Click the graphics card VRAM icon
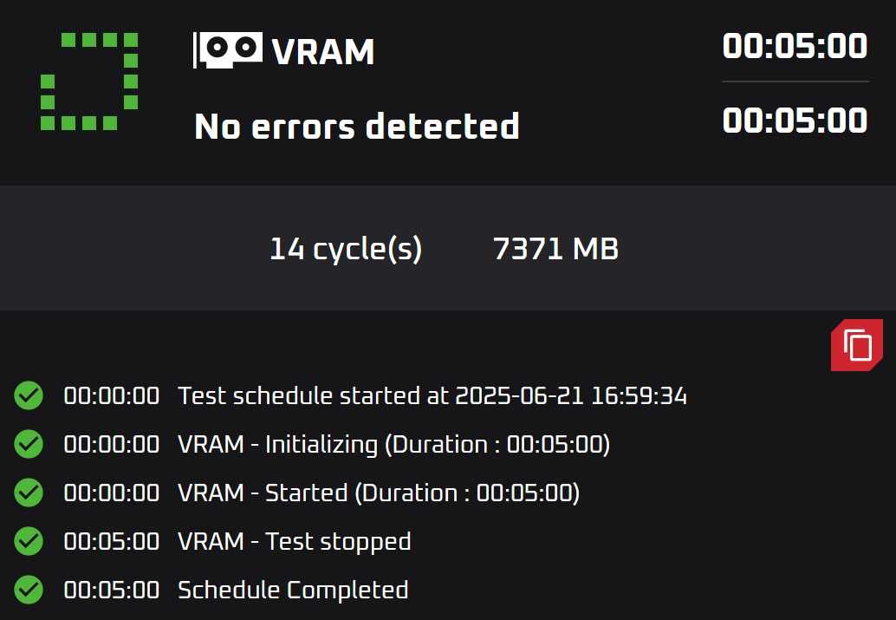The height and width of the screenshot is (620, 896). click(228, 49)
